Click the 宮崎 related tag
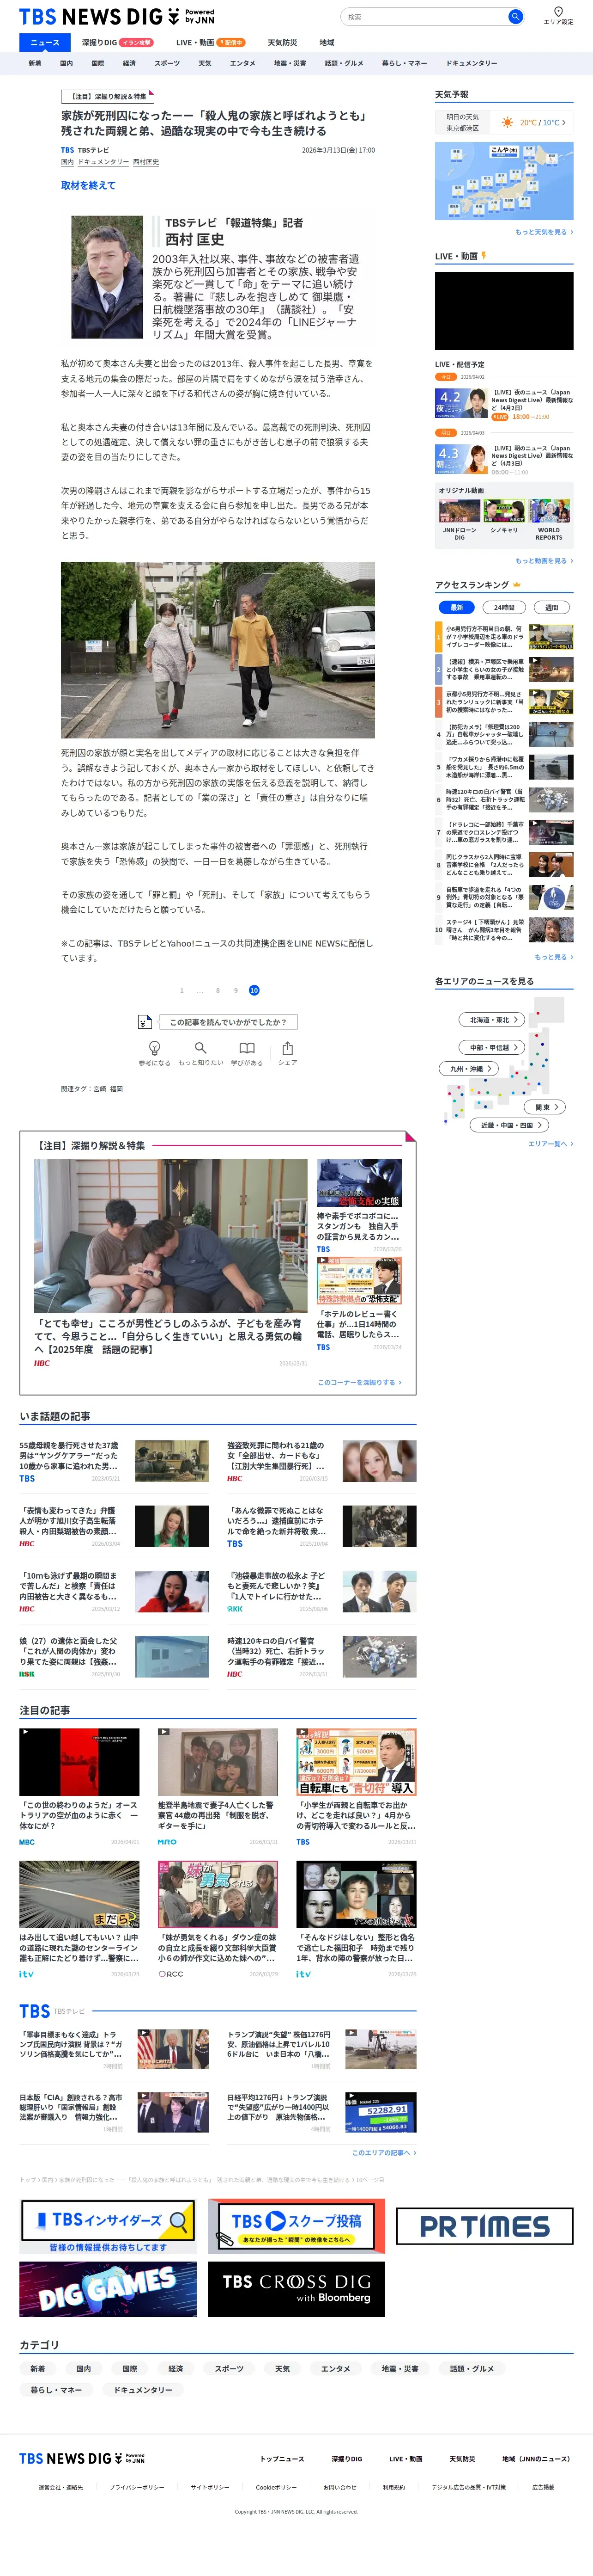The width and height of the screenshot is (593, 2576). coord(100,1089)
